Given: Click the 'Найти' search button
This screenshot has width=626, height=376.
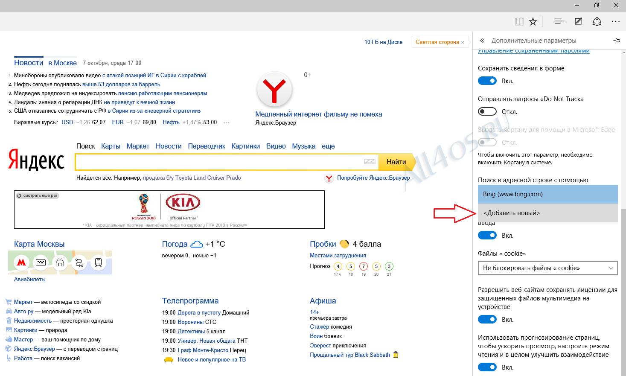Looking at the screenshot, I should pyautogui.click(x=396, y=162).
